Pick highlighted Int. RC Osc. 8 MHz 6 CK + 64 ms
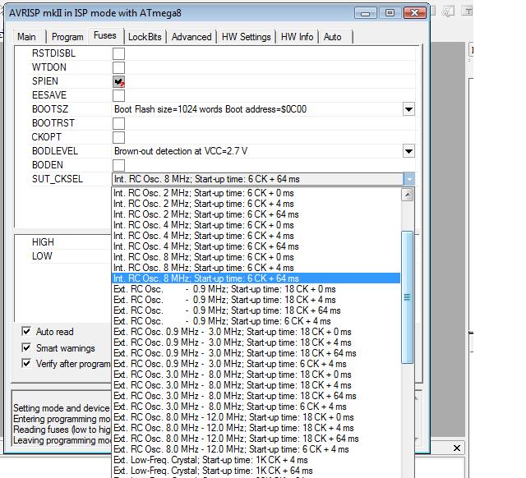This screenshot has width=526, height=478. (x=256, y=278)
